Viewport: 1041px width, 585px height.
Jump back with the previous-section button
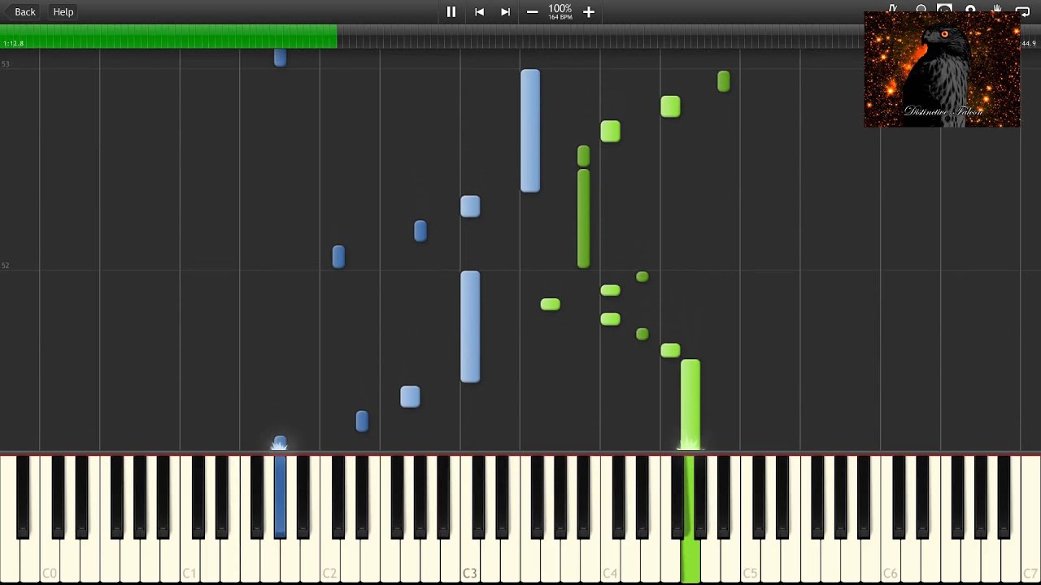point(479,11)
